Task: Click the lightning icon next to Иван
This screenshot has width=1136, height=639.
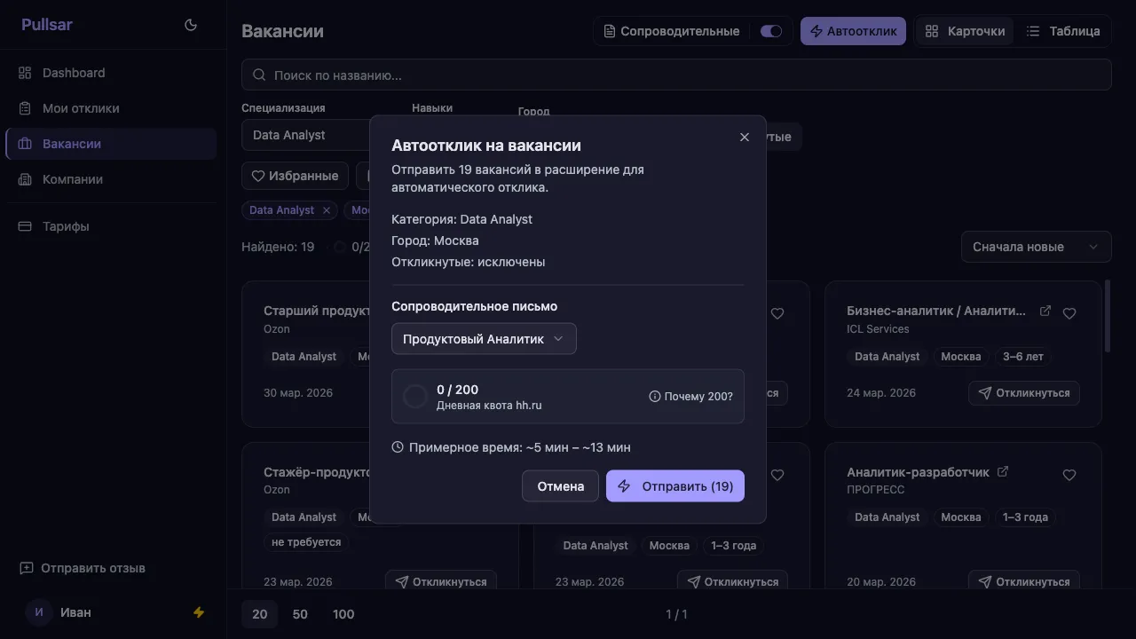Action: point(199,611)
